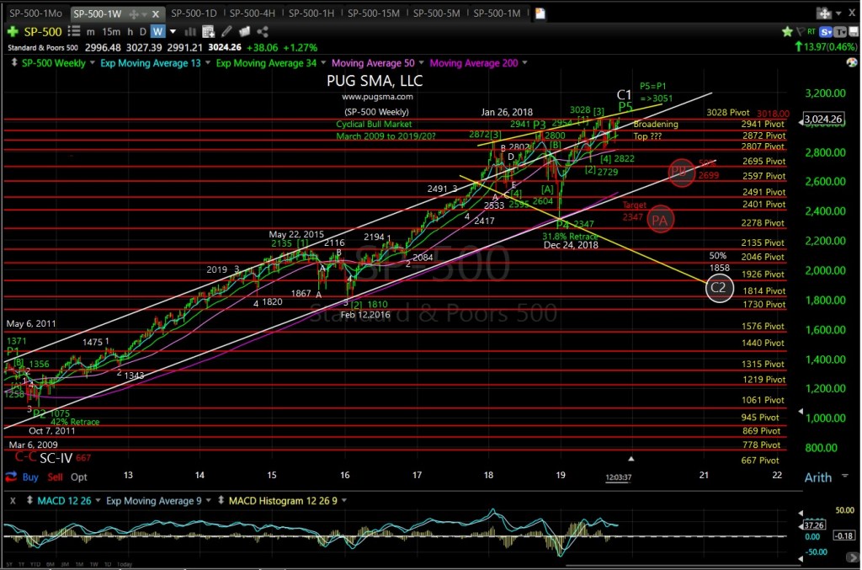Click reorder arrows beside MACD 12 26

(x=29, y=501)
